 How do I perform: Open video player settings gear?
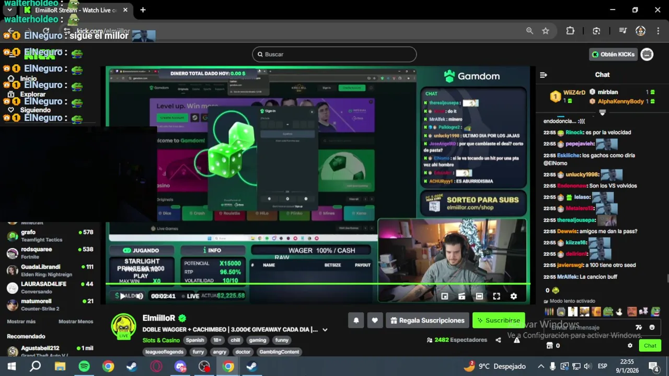tap(514, 296)
